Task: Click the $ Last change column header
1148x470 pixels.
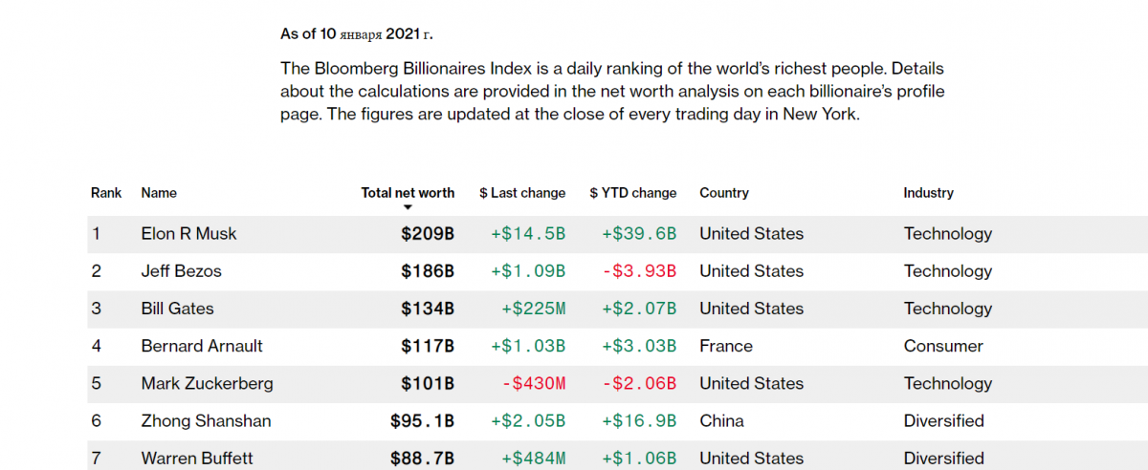Action: [522, 193]
